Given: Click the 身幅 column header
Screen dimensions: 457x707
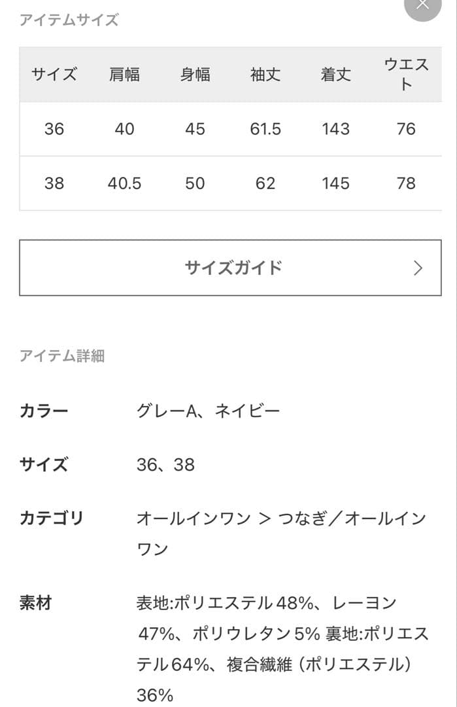Looking at the screenshot, I should tap(195, 75).
